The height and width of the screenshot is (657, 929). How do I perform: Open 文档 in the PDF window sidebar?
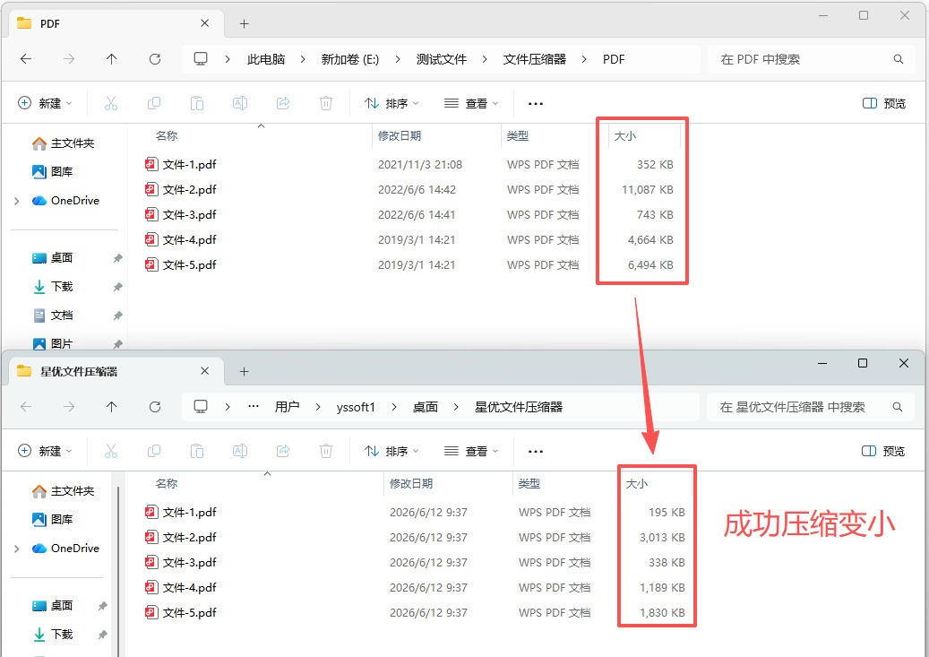point(52,316)
